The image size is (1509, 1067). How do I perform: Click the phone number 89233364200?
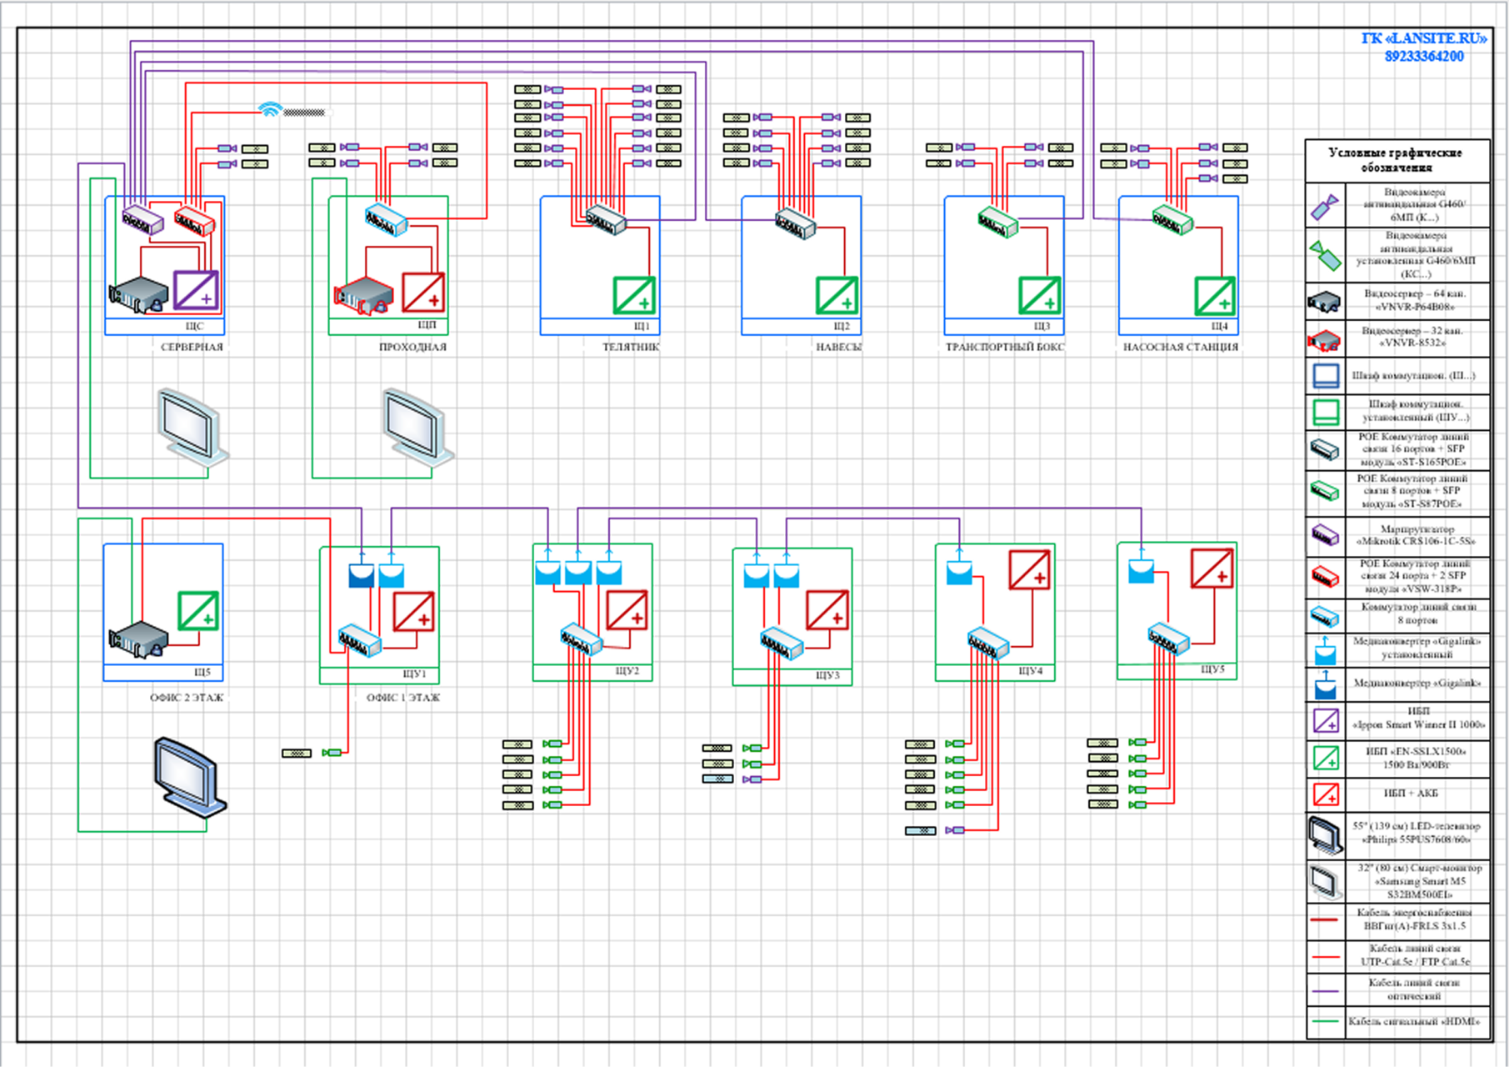pos(1423,57)
